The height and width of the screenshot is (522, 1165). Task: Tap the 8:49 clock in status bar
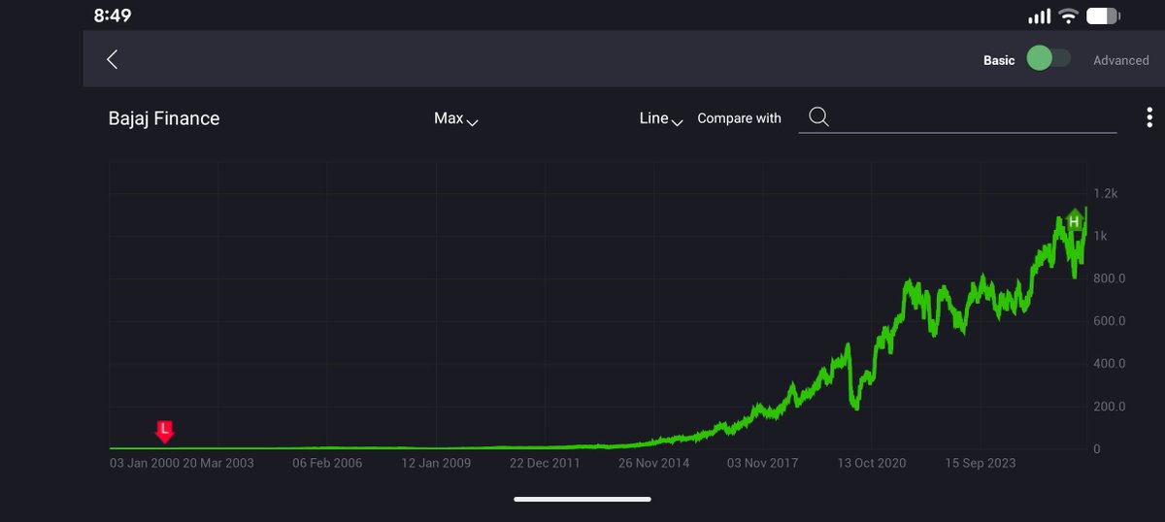[x=113, y=16]
